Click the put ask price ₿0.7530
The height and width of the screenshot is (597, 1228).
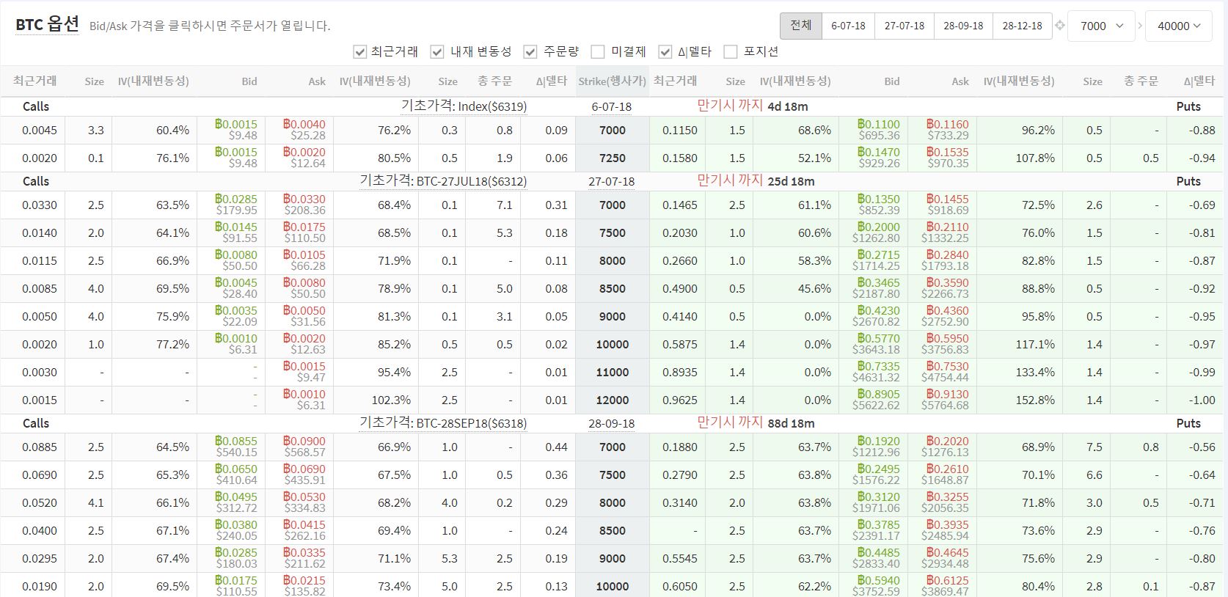click(947, 367)
